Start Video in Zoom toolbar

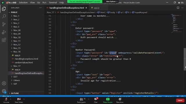click(x=19, y=100)
